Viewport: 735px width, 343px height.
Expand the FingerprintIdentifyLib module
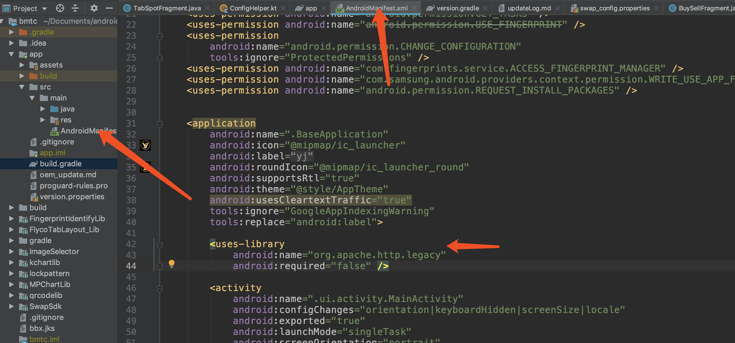click(11, 219)
